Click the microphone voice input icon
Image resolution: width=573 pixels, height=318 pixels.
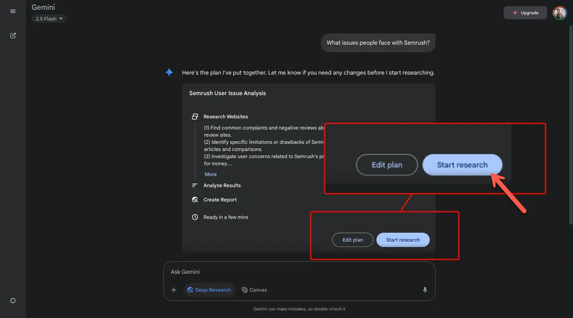[x=425, y=290]
